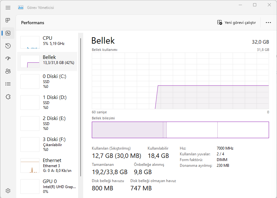Open the three-dot more options menu

(268, 23)
